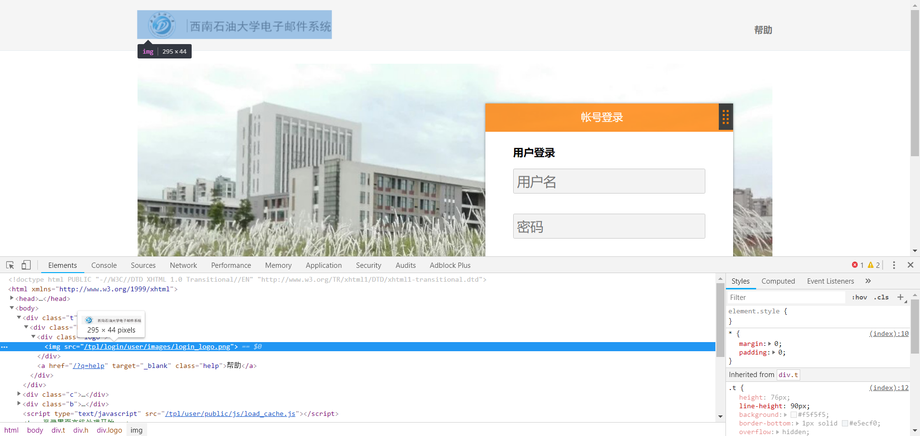Click the QR code switch icon on login box
The width and height of the screenshot is (920, 436).
click(725, 117)
